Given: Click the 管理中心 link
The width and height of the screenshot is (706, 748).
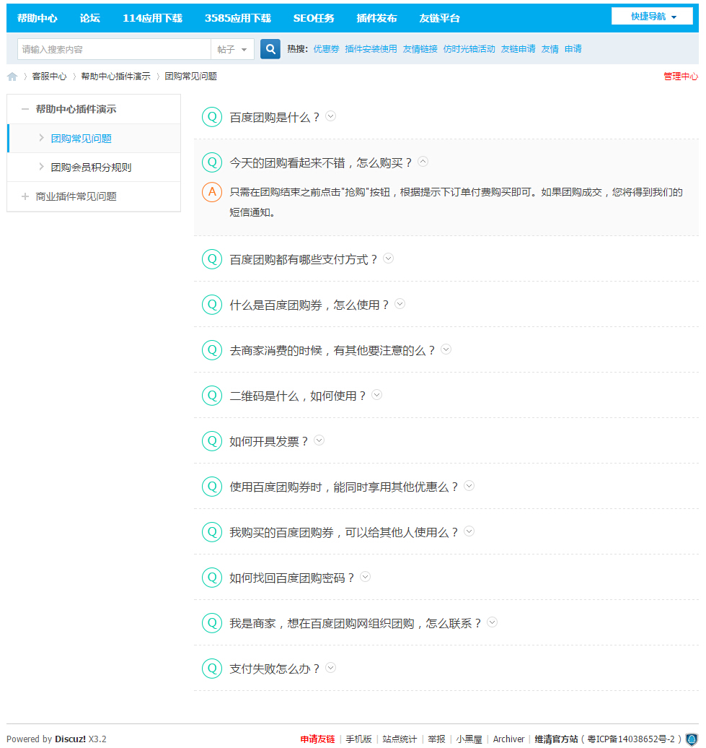Looking at the screenshot, I should 680,77.
